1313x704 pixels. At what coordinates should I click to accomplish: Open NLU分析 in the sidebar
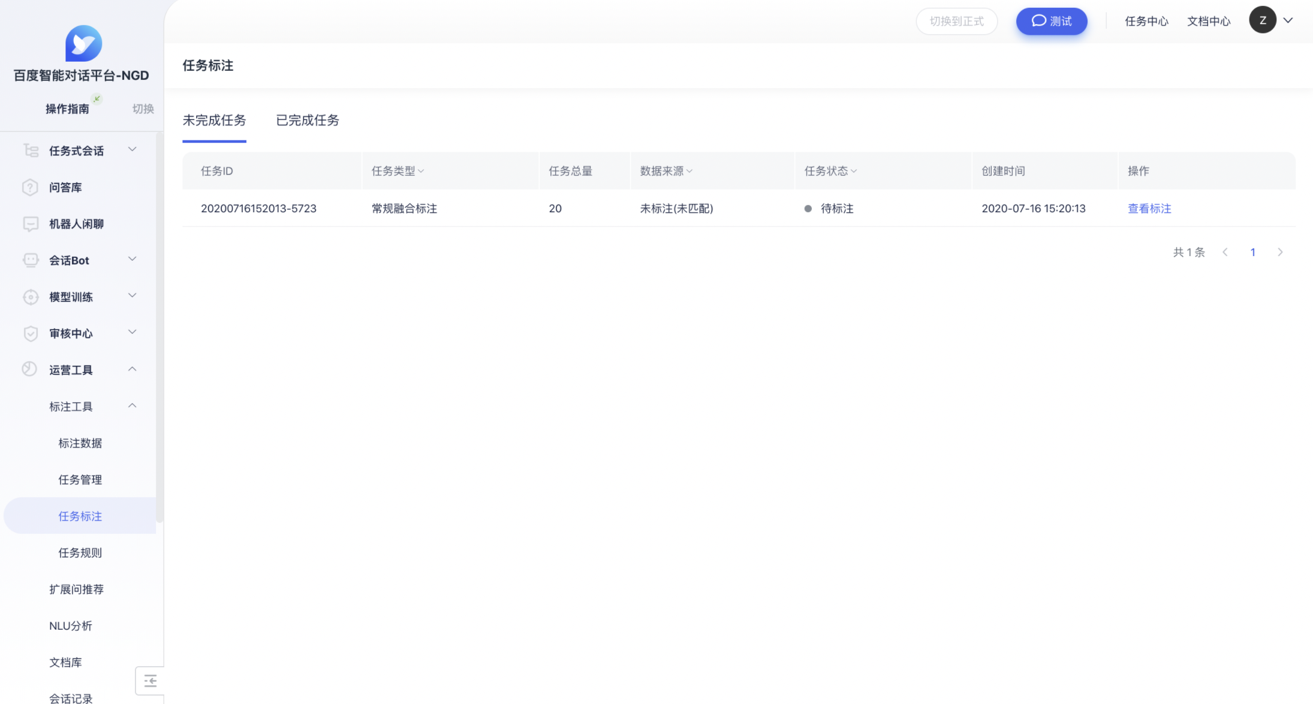pyautogui.click(x=70, y=626)
